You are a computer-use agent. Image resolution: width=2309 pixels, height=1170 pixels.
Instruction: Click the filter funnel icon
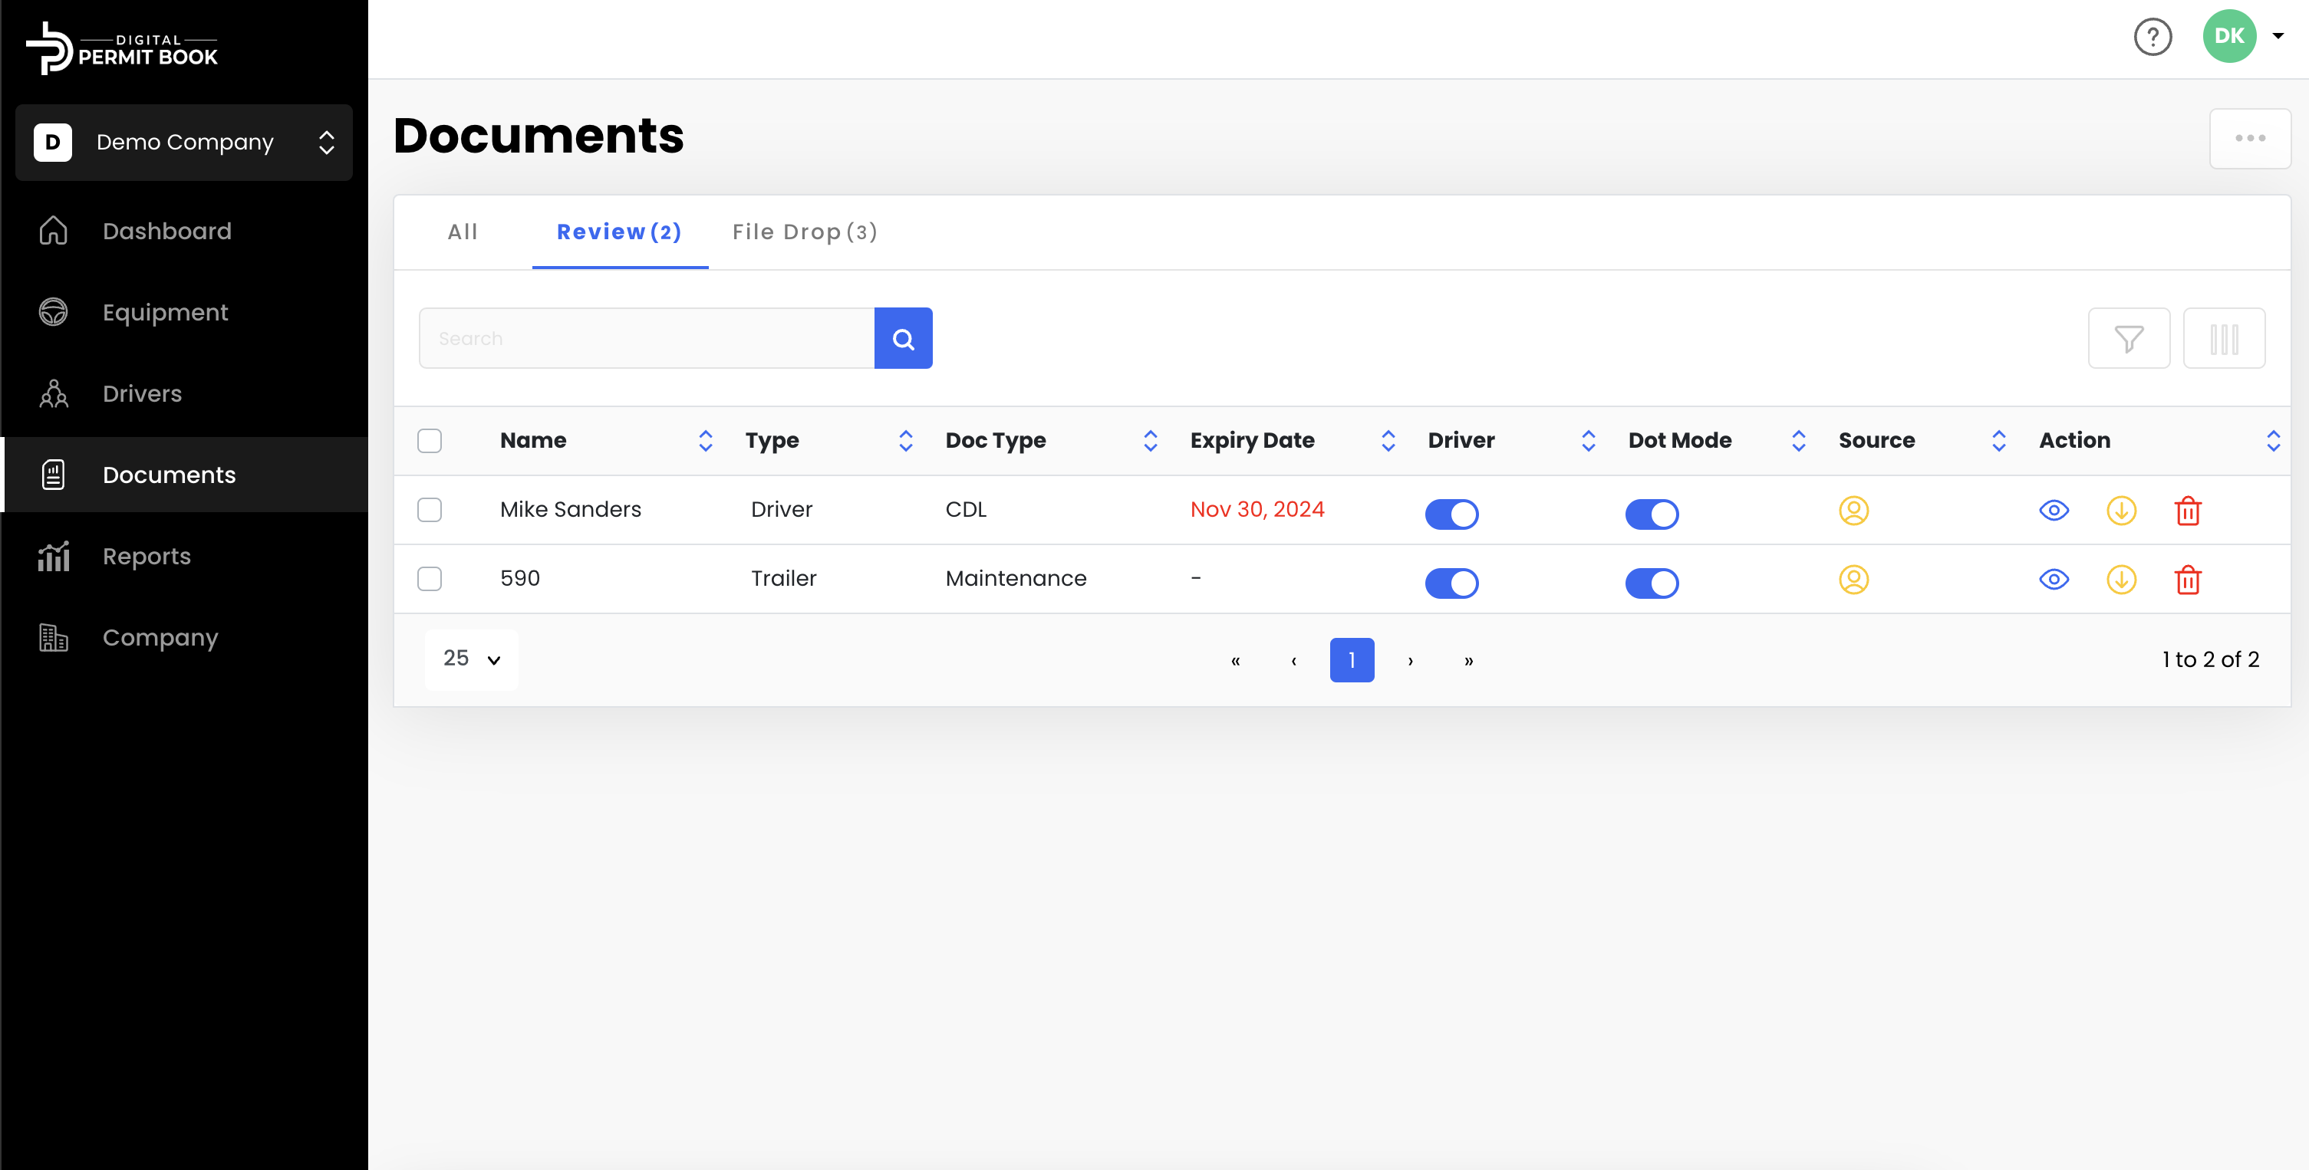[x=2128, y=339]
